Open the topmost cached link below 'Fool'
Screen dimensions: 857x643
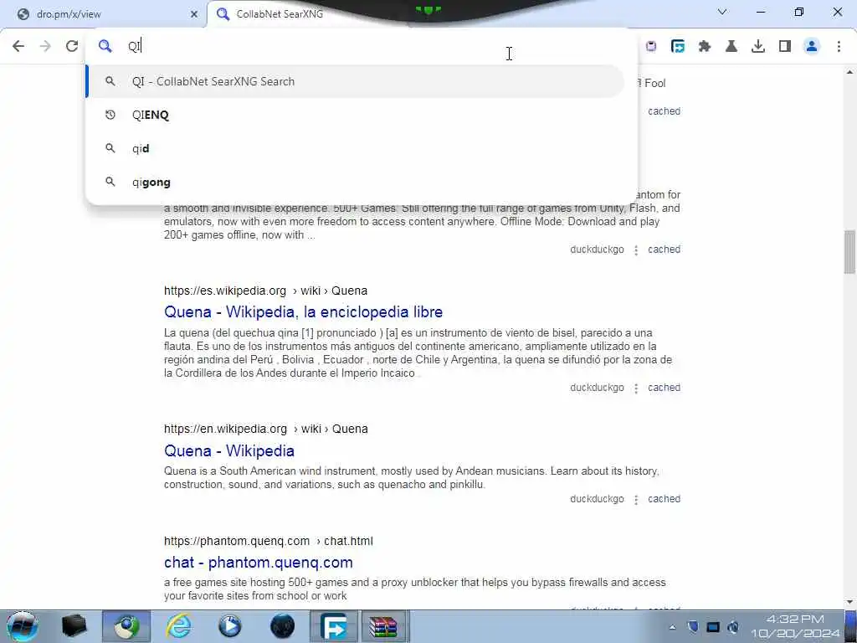coord(664,111)
